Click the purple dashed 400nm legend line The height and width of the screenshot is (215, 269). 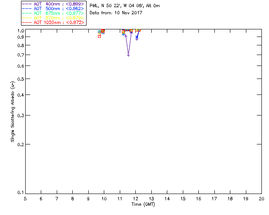point(27,4)
